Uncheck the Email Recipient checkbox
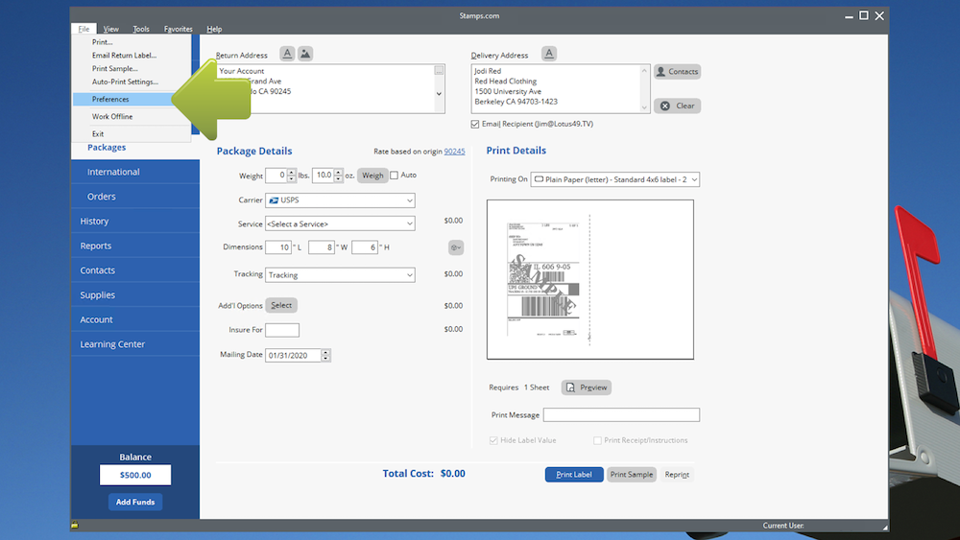 (x=476, y=124)
